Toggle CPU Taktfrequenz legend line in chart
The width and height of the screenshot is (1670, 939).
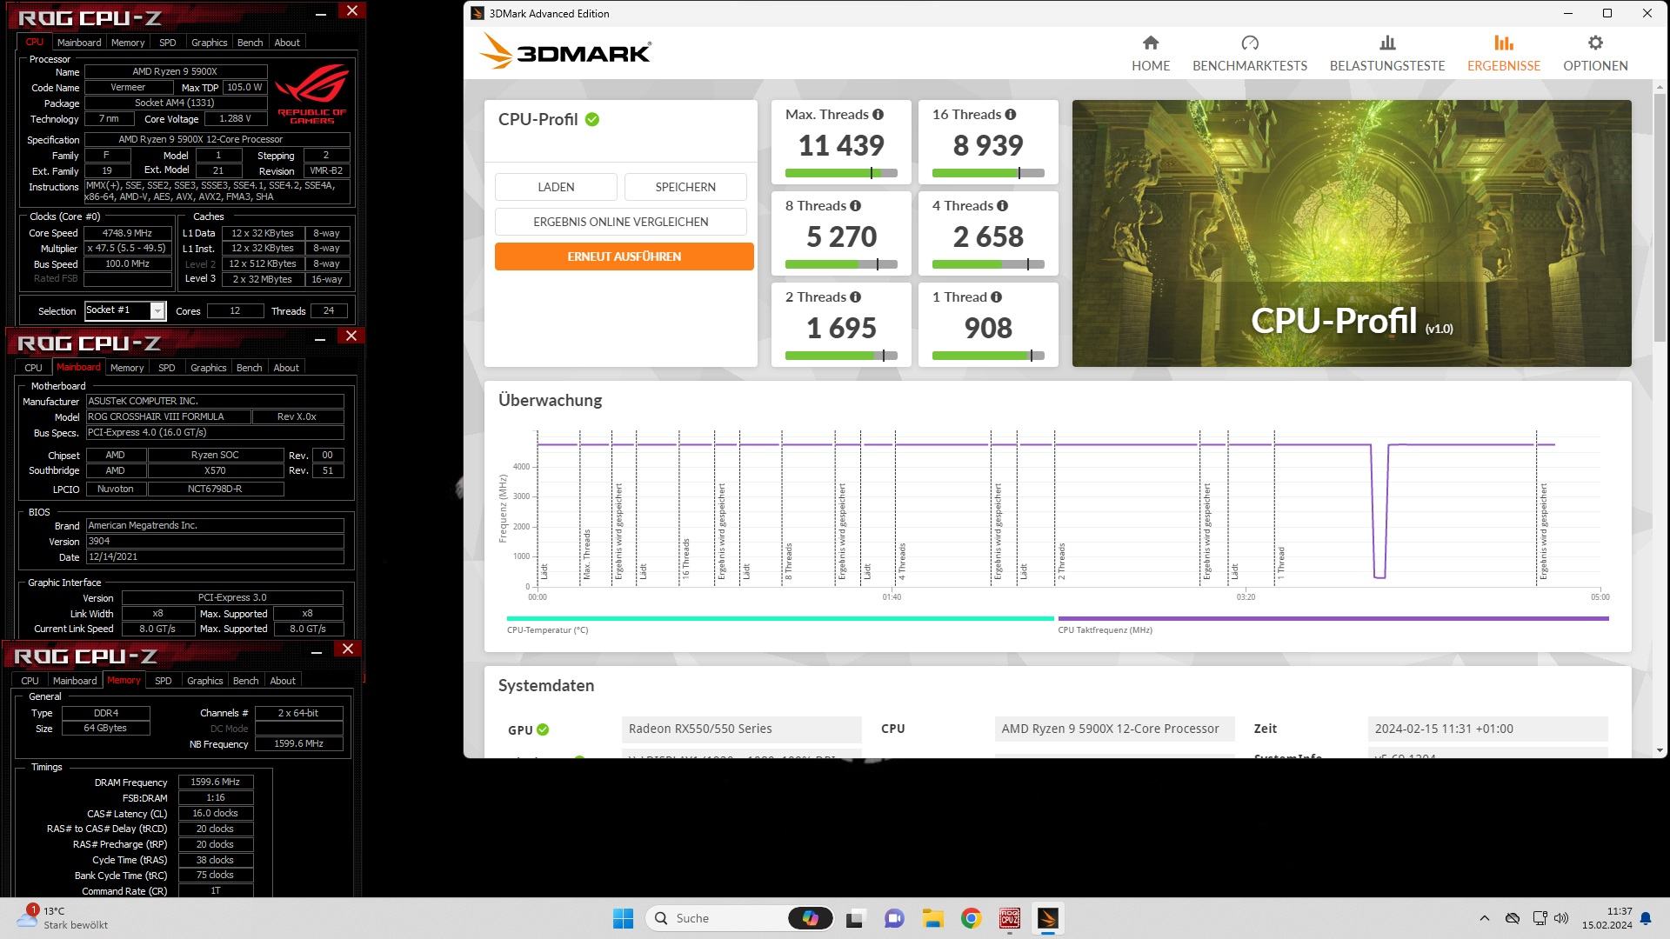(x=1333, y=619)
